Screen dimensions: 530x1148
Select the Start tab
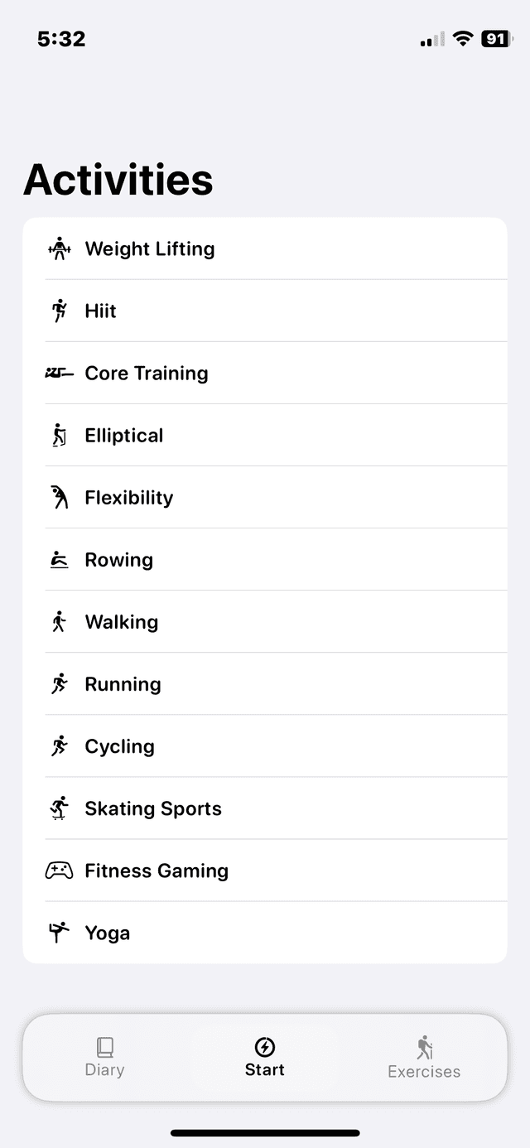(265, 1057)
